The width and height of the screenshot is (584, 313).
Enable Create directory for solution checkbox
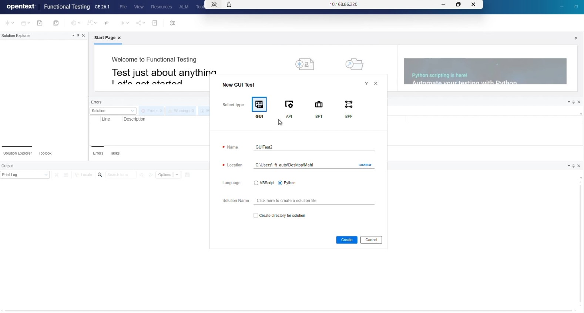256,216
